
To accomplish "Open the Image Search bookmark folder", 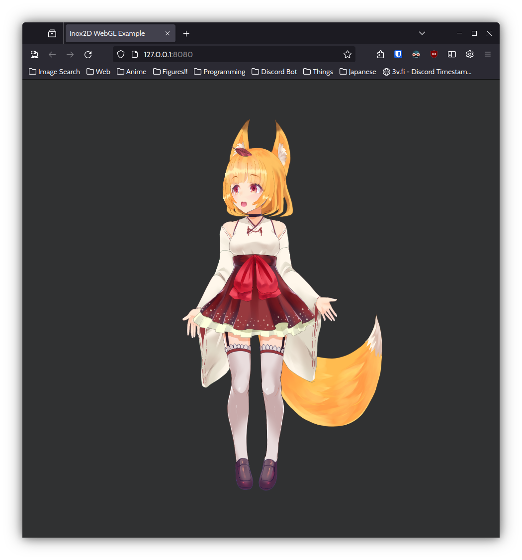I will pyautogui.click(x=54, y=72).
